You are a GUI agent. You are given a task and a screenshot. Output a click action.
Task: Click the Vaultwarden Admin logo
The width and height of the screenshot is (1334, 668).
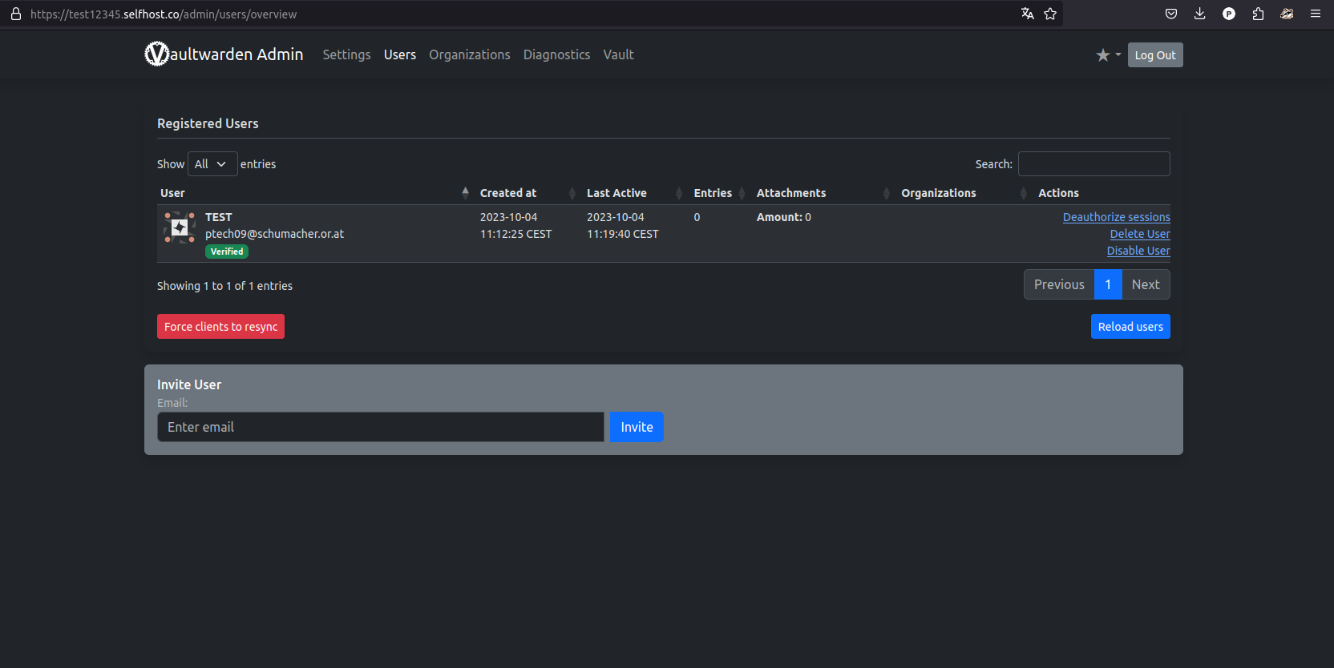[x=224, y=54]
